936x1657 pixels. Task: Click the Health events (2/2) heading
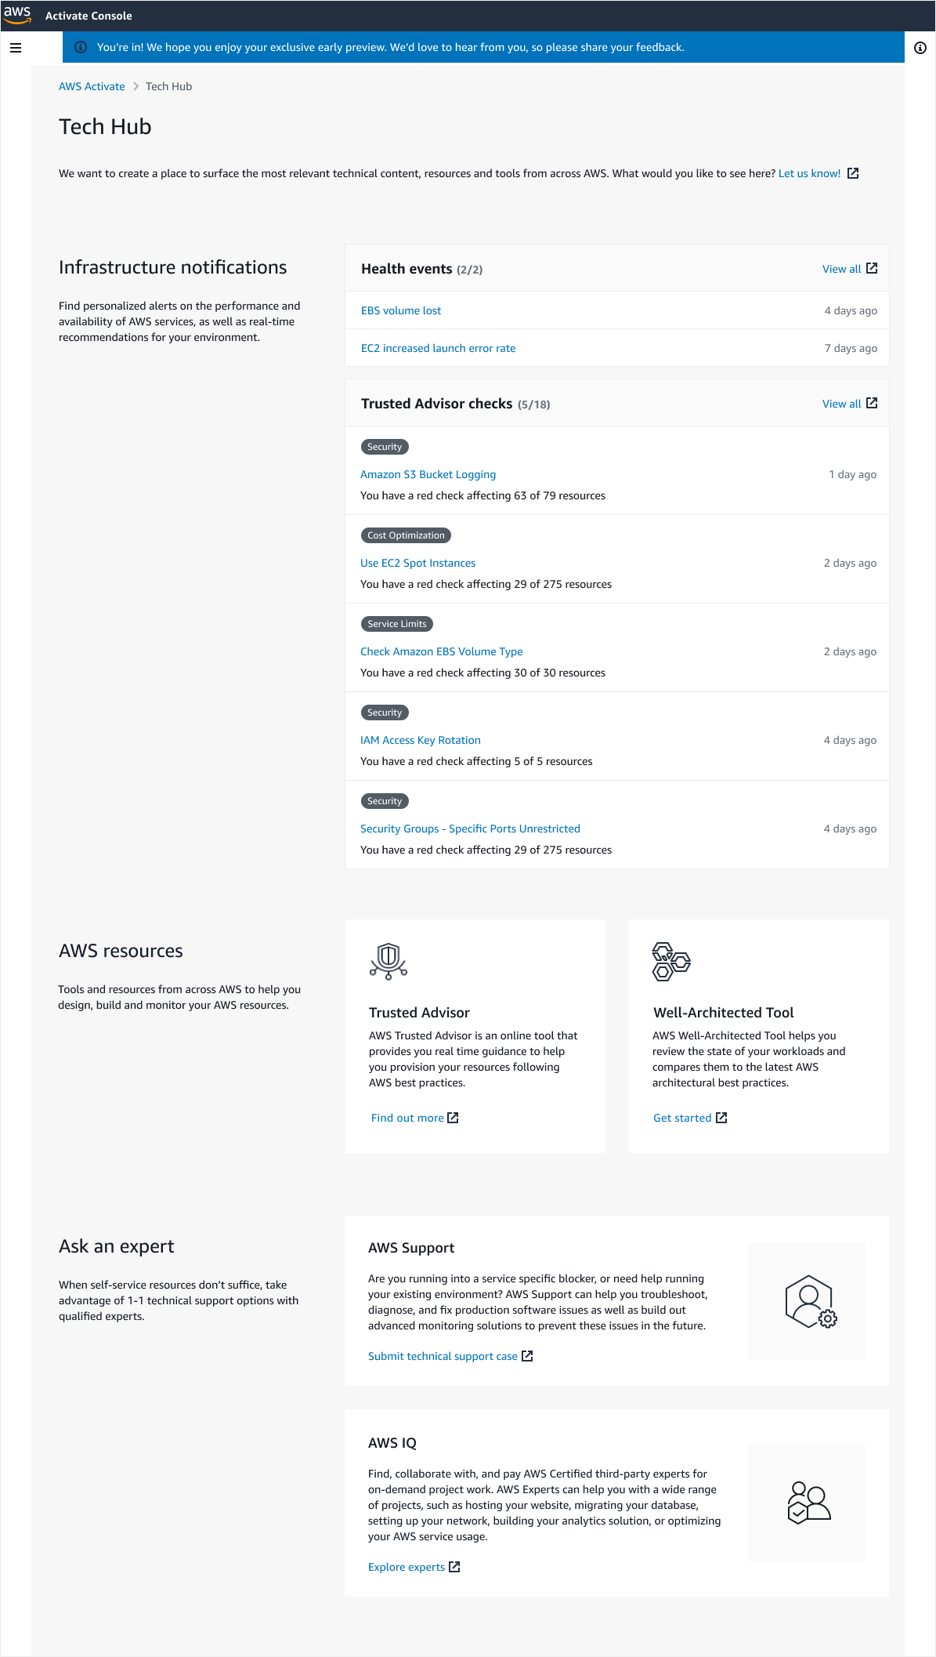pos(421,269)
